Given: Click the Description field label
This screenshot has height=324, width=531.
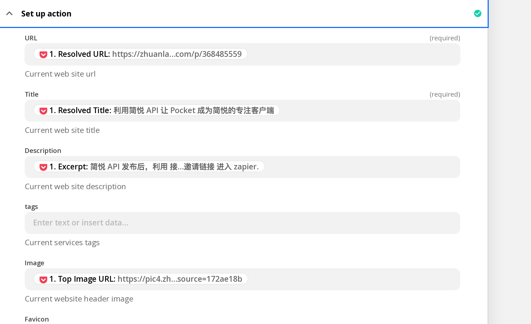Looking at the screenshot, I should [43, 151].
